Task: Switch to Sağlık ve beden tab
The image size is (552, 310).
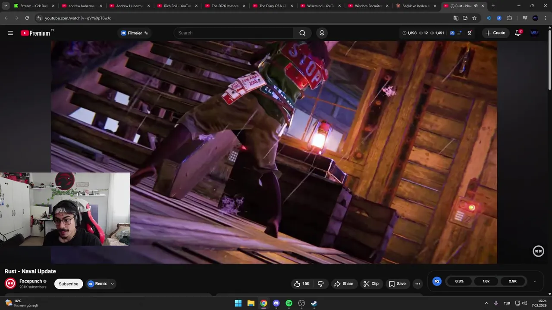Action: [416, 6]
